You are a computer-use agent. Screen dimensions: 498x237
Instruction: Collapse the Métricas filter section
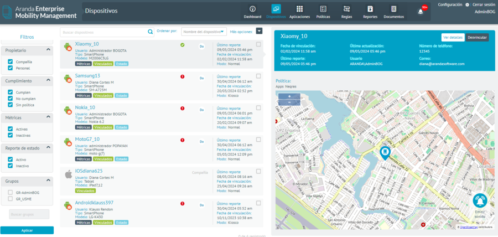point(48,117)
